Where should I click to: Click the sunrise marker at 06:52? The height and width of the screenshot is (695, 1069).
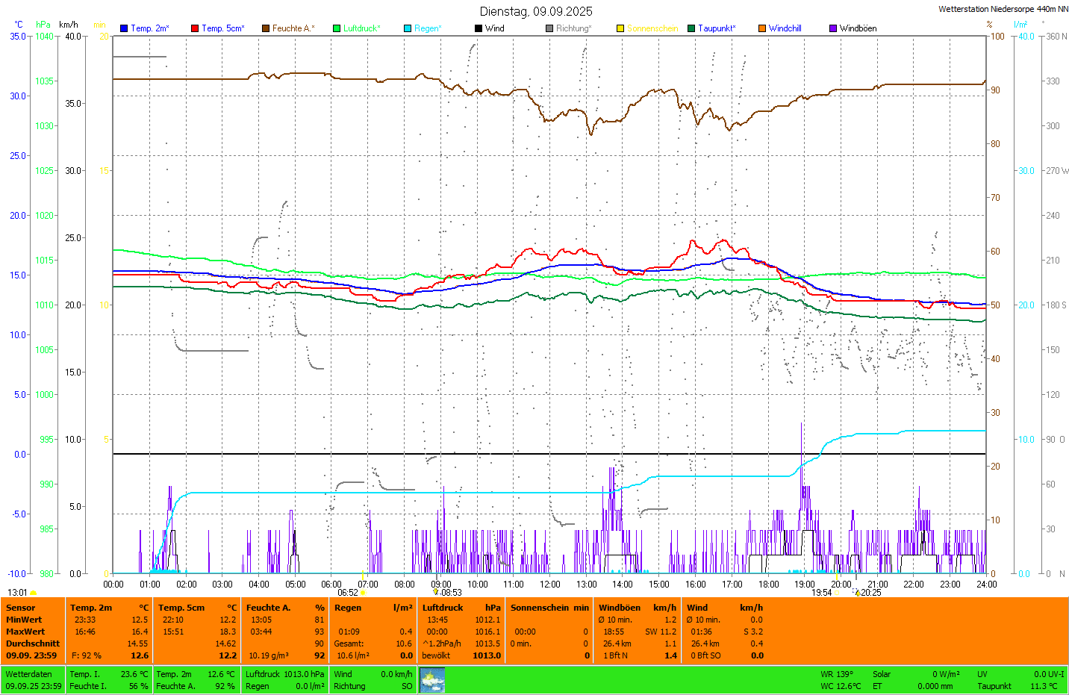pos(364,593)
